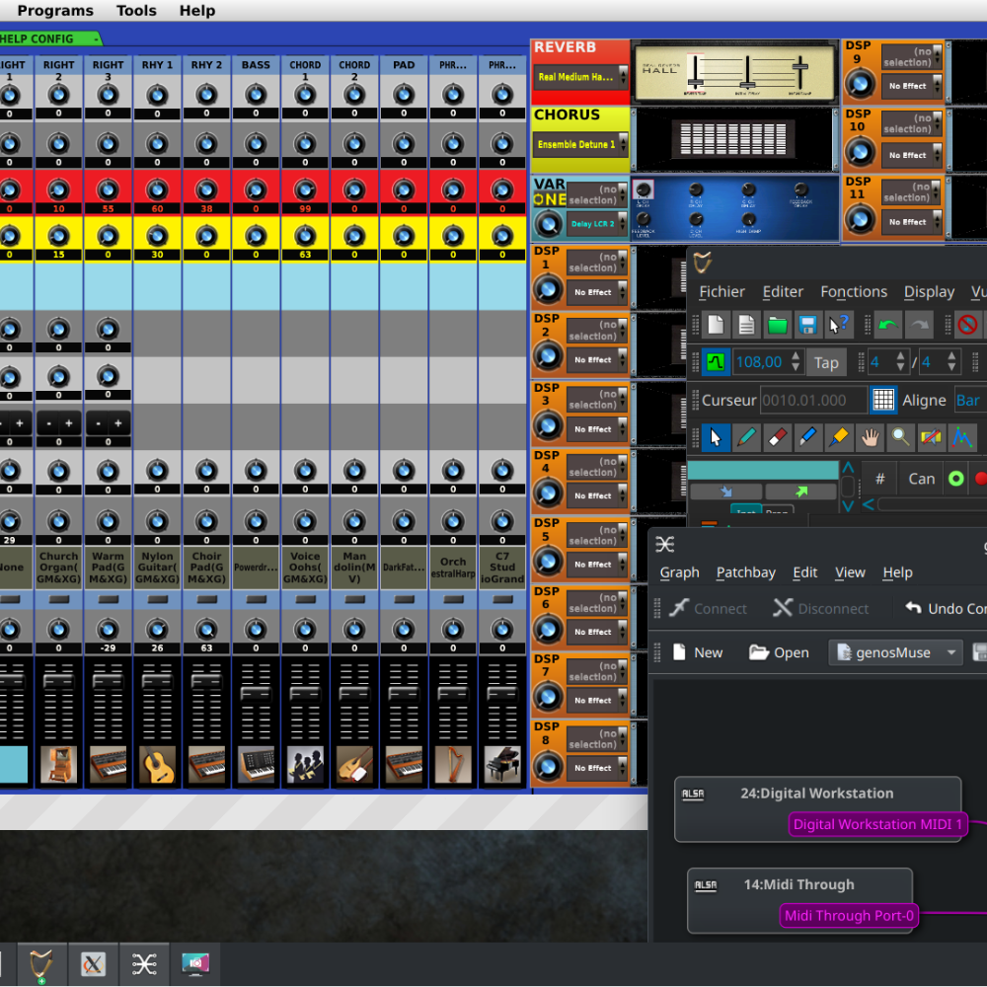Click the Nylon Guitar instrument thumbnail
Viewport: 987px width, 987px height.
coord(157,765)
